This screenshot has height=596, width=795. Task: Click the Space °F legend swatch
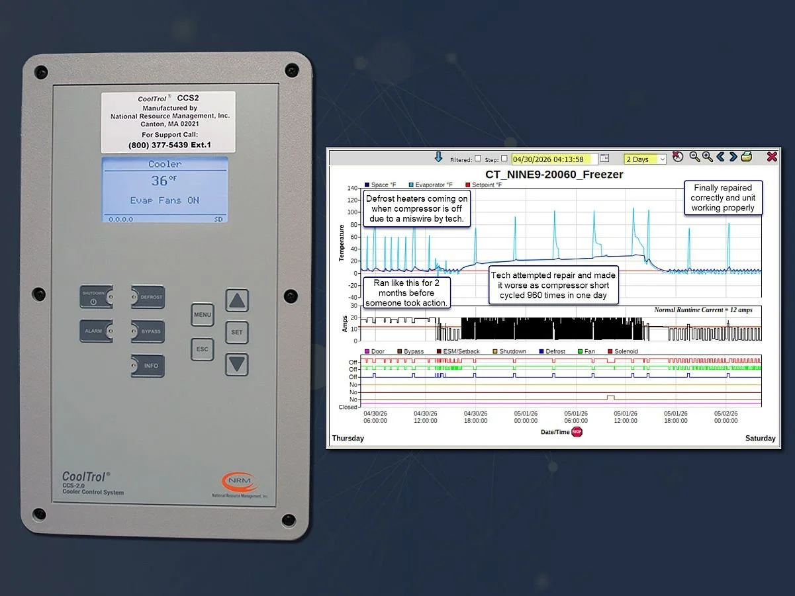(367, 185)
